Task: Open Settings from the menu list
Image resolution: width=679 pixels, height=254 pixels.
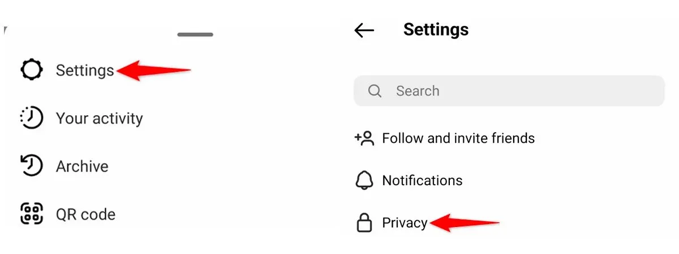Action: tap(85, 71)
